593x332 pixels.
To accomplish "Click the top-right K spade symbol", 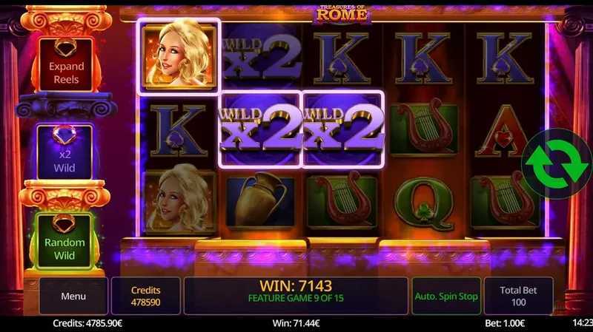I will click(x=505, y=58).
